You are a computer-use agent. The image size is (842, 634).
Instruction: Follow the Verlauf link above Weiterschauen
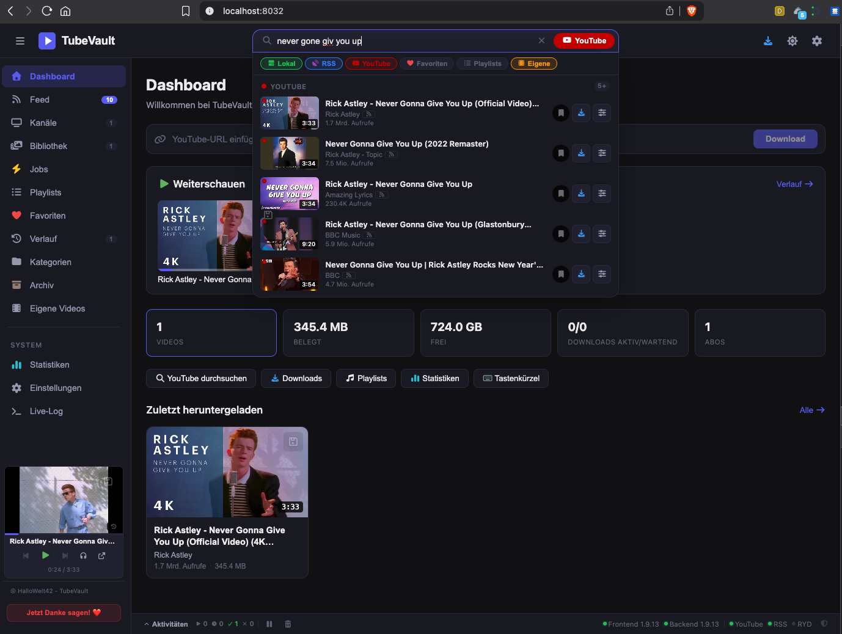point(793,183)
